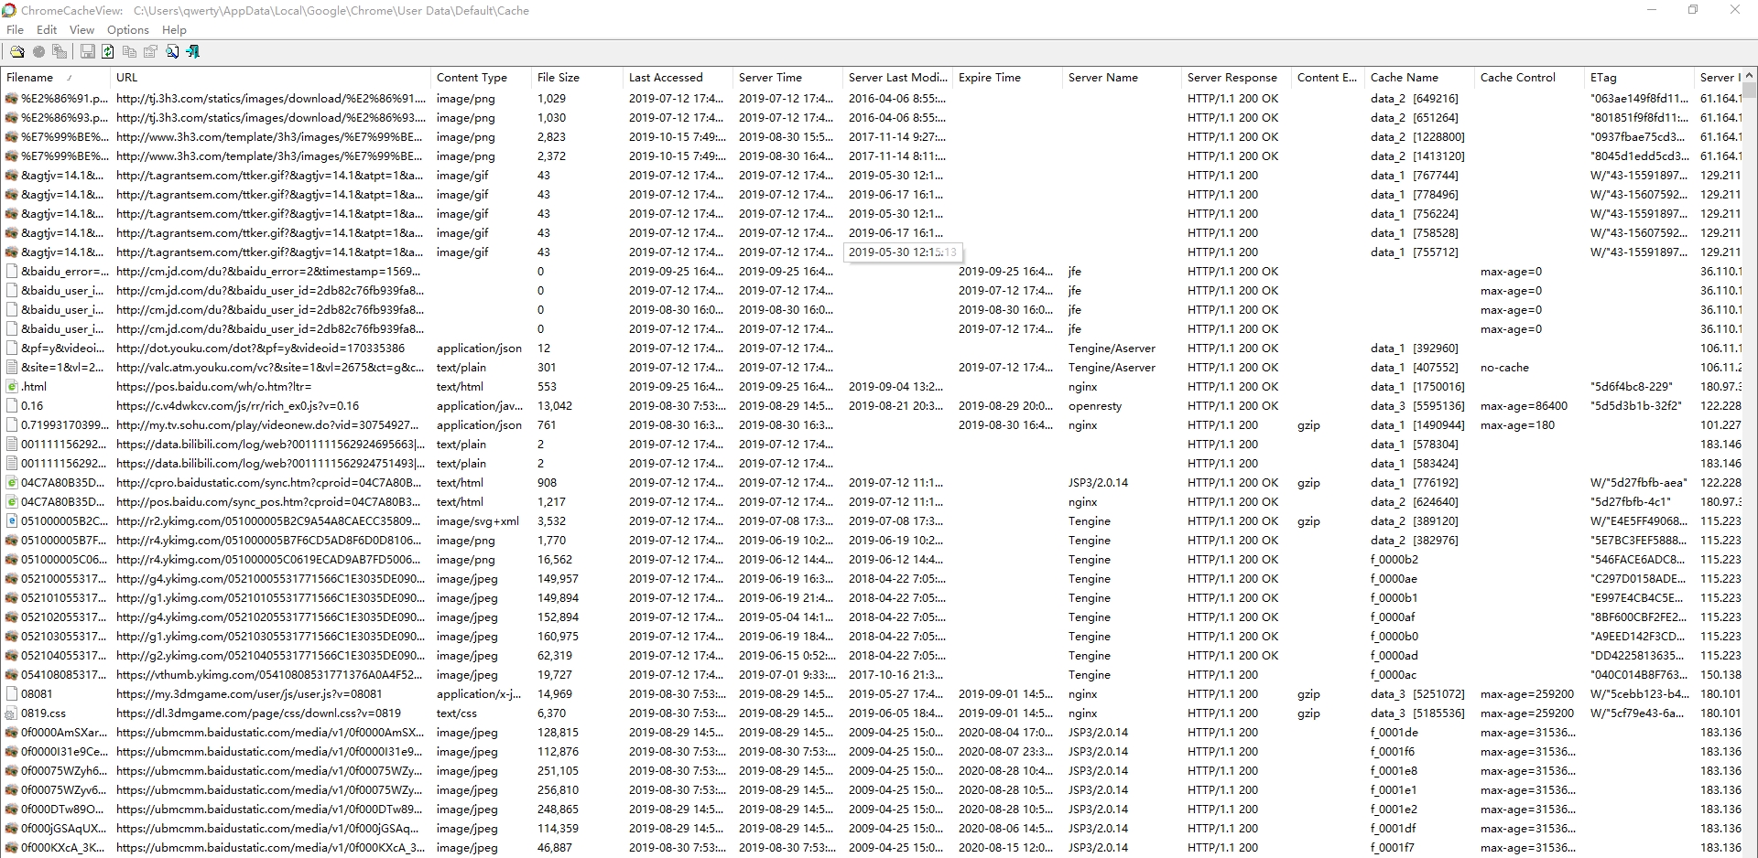Click the image icon of row 054108085317

click(x=12, y=675)
